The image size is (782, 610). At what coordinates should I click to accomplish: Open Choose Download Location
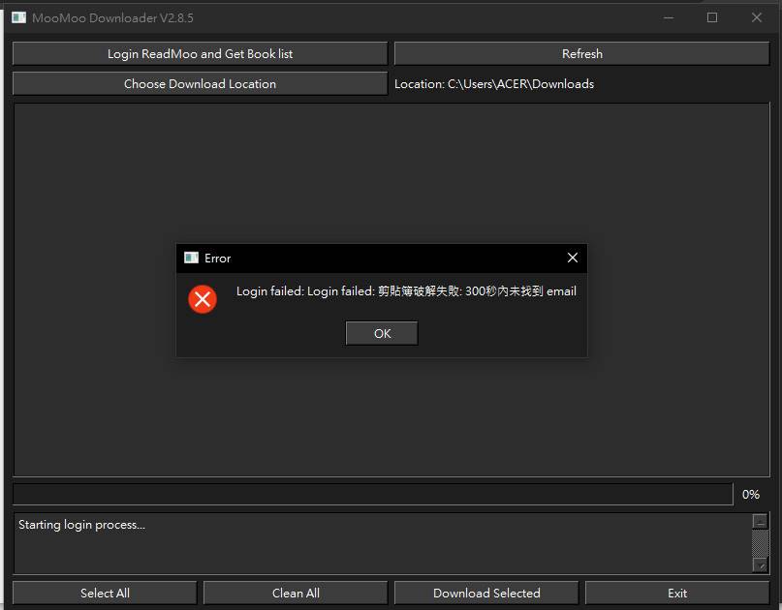pos(200,84)
